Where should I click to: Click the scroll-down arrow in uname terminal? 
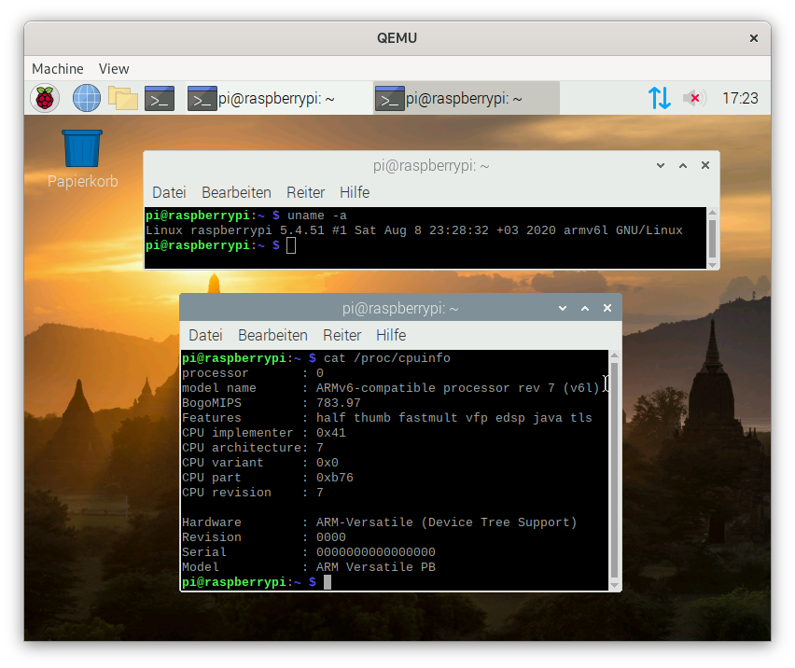pos(712,265)
